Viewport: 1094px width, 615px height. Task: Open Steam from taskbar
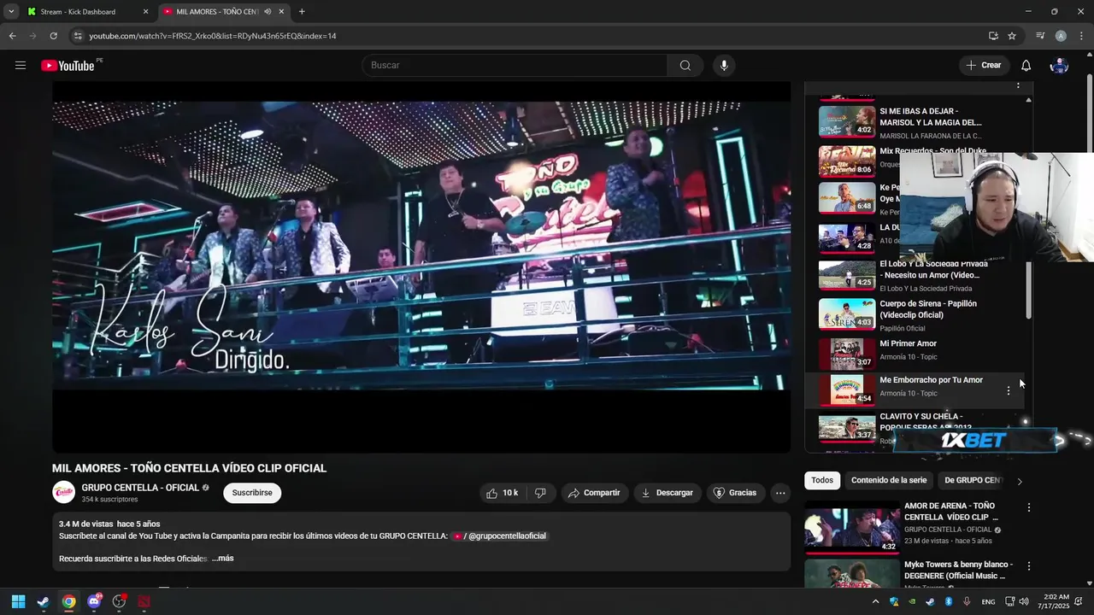pyautogui.click(x=44, y=601)
